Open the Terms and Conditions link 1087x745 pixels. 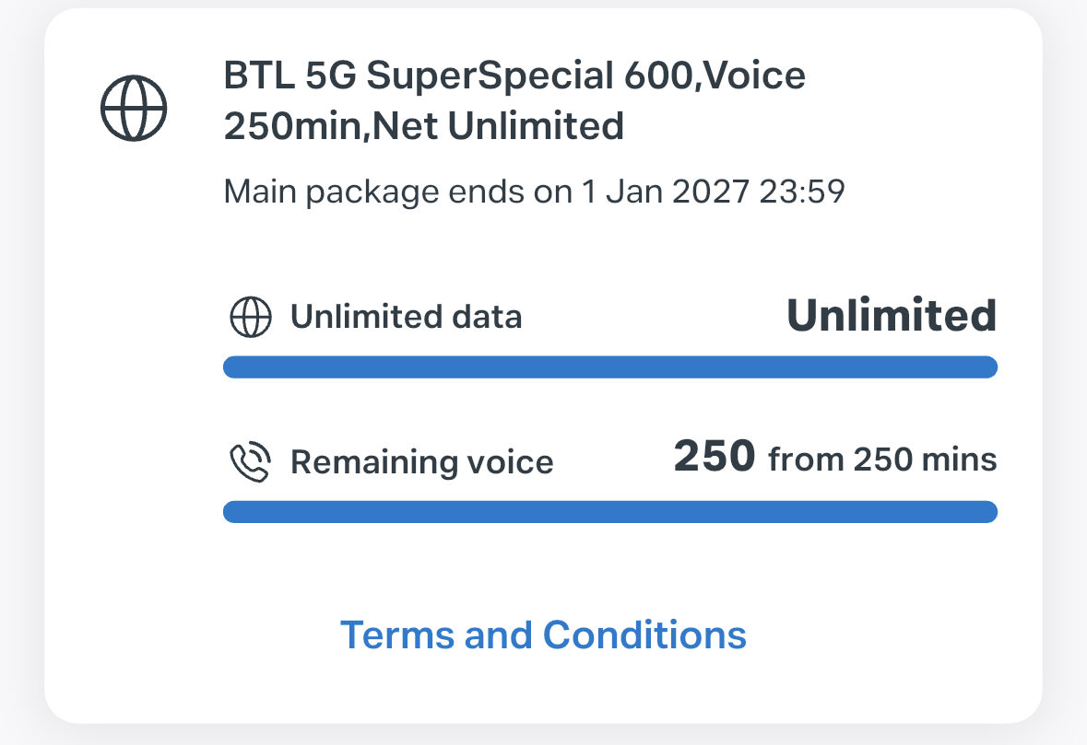click(544, 634)
